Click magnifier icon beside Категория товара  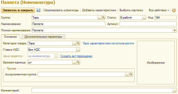tap(78, 43)
